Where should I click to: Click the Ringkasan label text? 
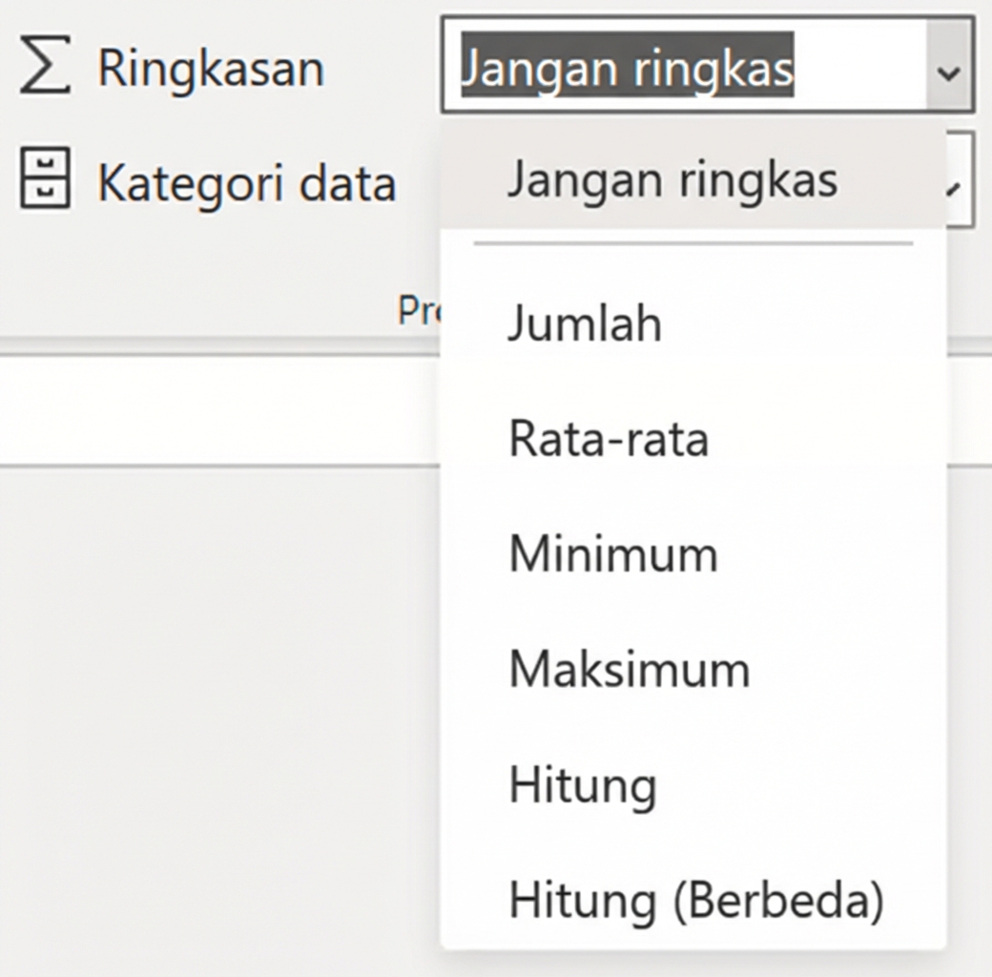(x=211, y=69)
